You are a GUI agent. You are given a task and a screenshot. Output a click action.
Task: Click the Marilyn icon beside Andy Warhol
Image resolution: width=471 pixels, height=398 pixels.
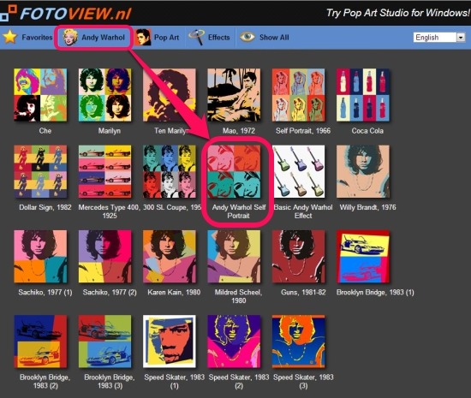click(x=70, y=37)
